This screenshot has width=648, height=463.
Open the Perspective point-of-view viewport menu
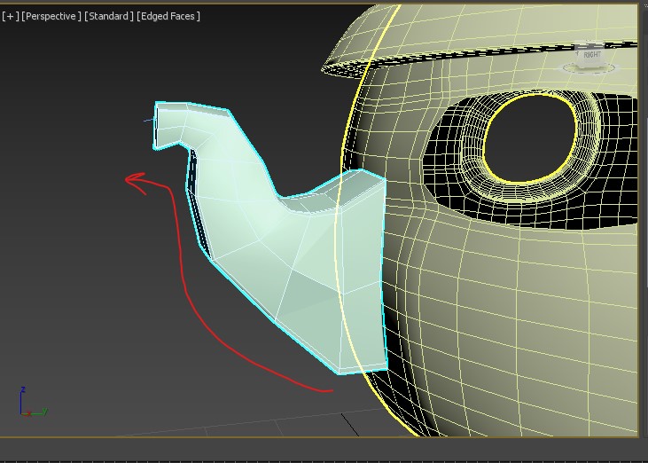pyautogui.click(x=51, y=16)
